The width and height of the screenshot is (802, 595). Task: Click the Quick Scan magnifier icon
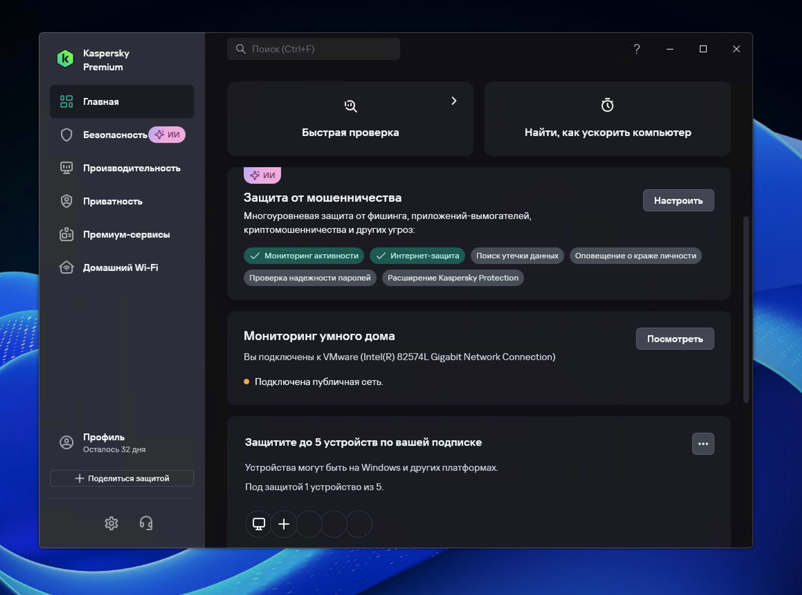tap(350, 106)
